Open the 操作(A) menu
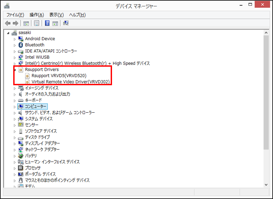The height and width of the screenshot is (199, 273). click(37, 15)
